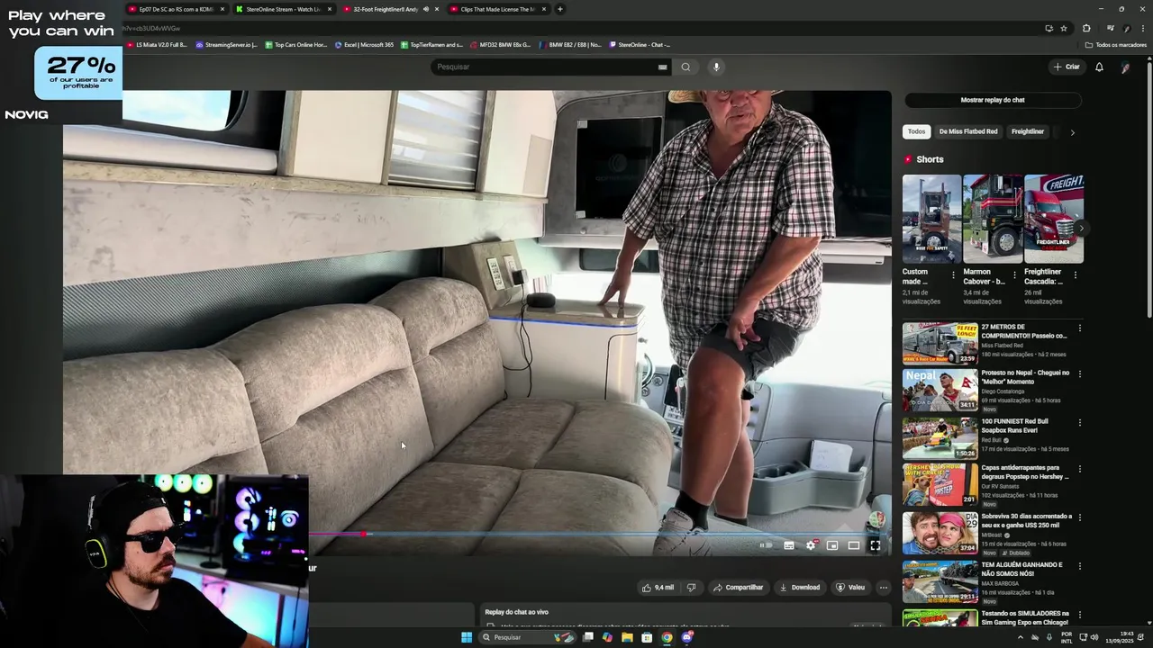Select the Freightliner filter chip

pyautogui.click(x=1028, y=131)
